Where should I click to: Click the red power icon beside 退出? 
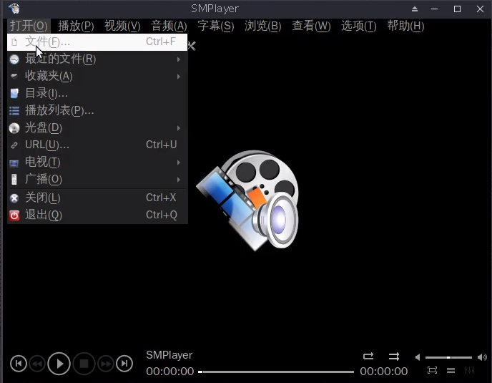coord(14,215)
